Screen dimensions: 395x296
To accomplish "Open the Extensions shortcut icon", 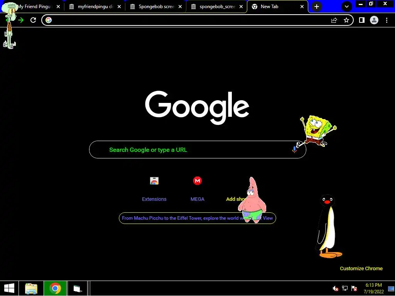I will tap(154, 181).
